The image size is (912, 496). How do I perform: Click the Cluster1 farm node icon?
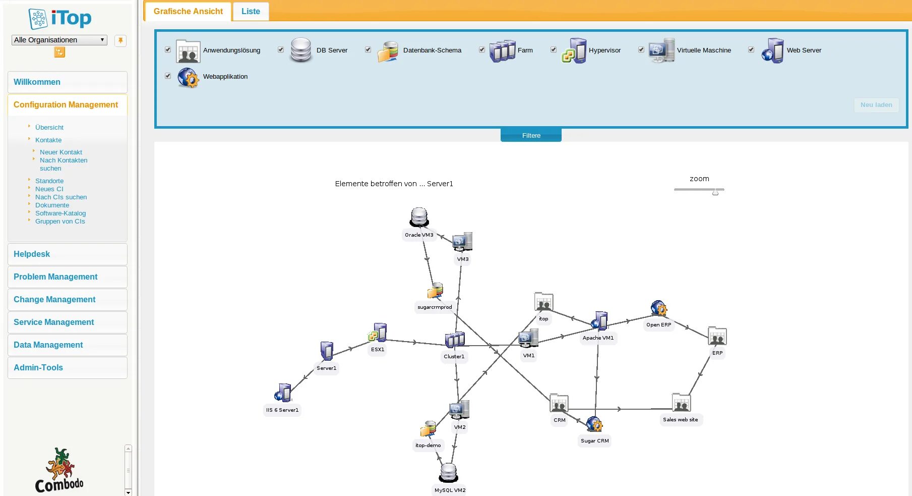click(x=455, y=340)
